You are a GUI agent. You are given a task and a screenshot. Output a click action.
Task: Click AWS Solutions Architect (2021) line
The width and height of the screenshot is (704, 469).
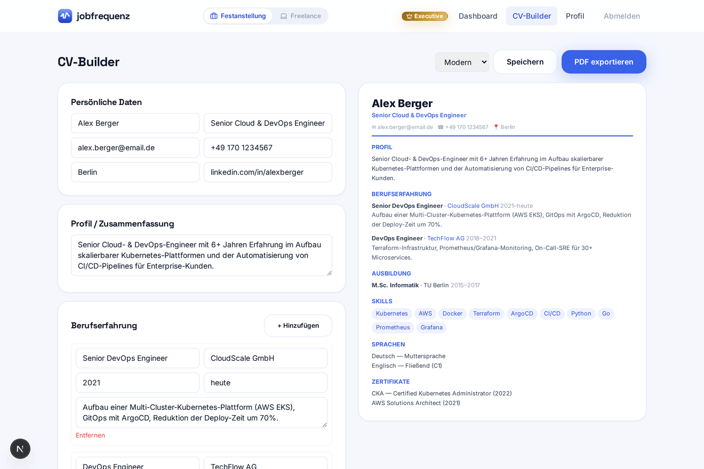[x=416, y=403]
